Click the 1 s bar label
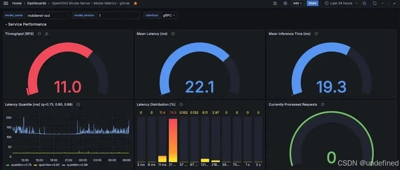400x170 pixels. point(248,165)
